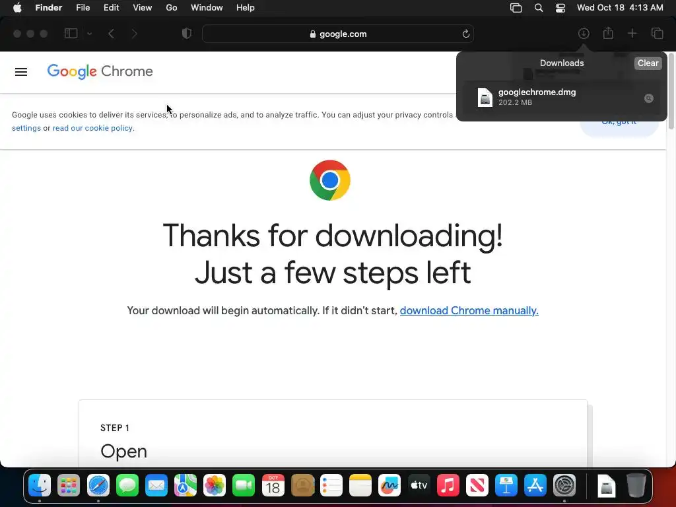676x507 pixels.
Task: Open Contacts from the Dock
Action: click(302, 485)
